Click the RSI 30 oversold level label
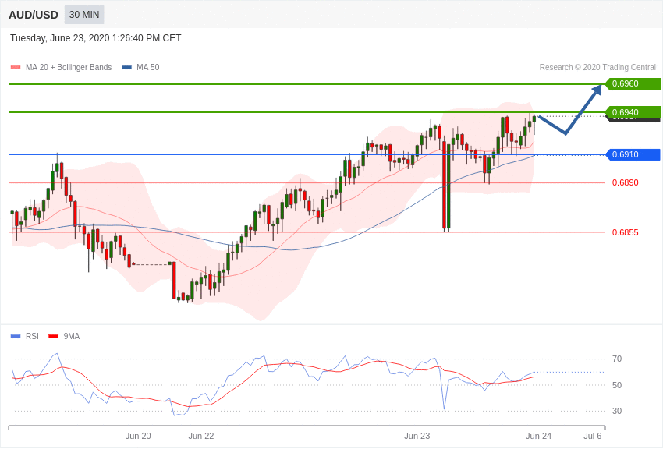The image size is (663, 449). point(617,411)
